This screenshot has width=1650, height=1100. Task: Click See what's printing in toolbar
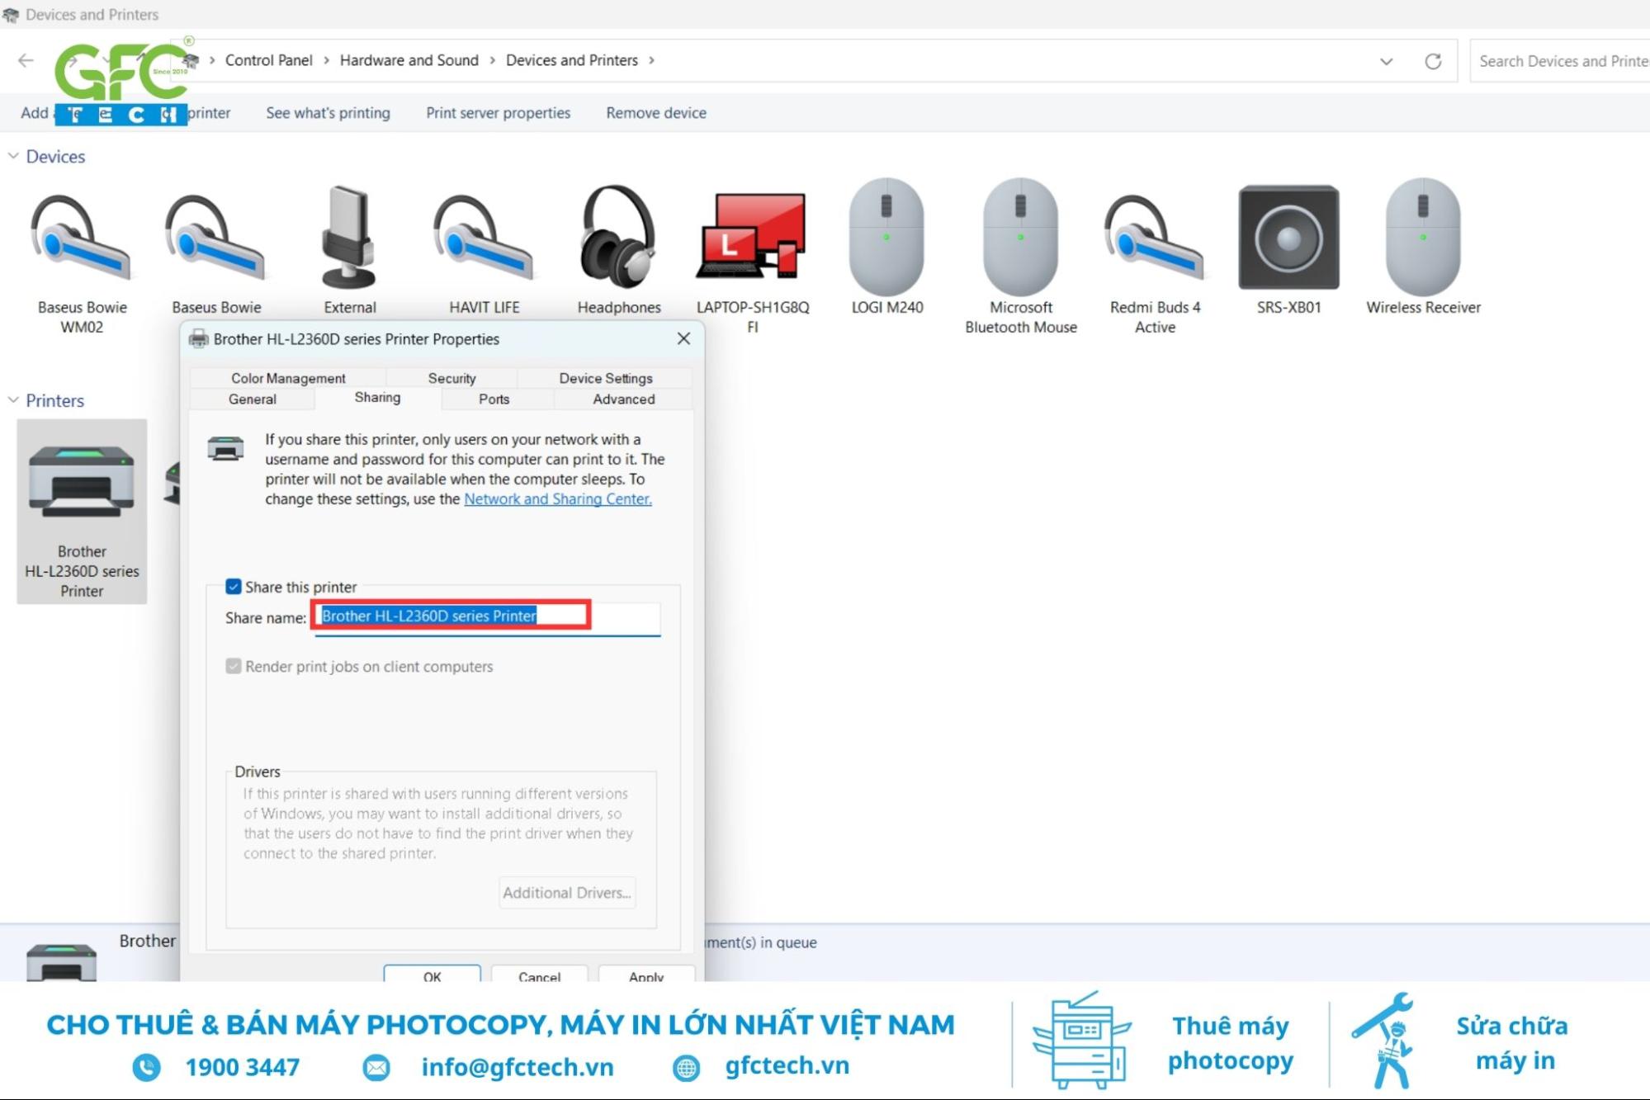(x=328, y=113)
